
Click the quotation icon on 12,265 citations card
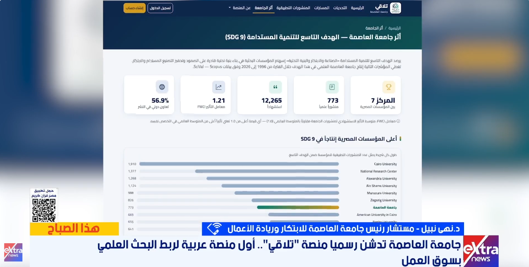(x=275, y=87)
